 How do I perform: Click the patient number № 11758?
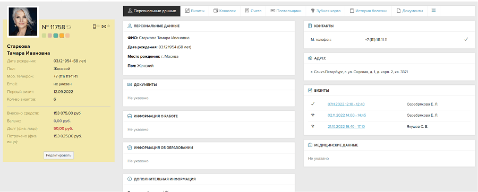coord(53,27)
